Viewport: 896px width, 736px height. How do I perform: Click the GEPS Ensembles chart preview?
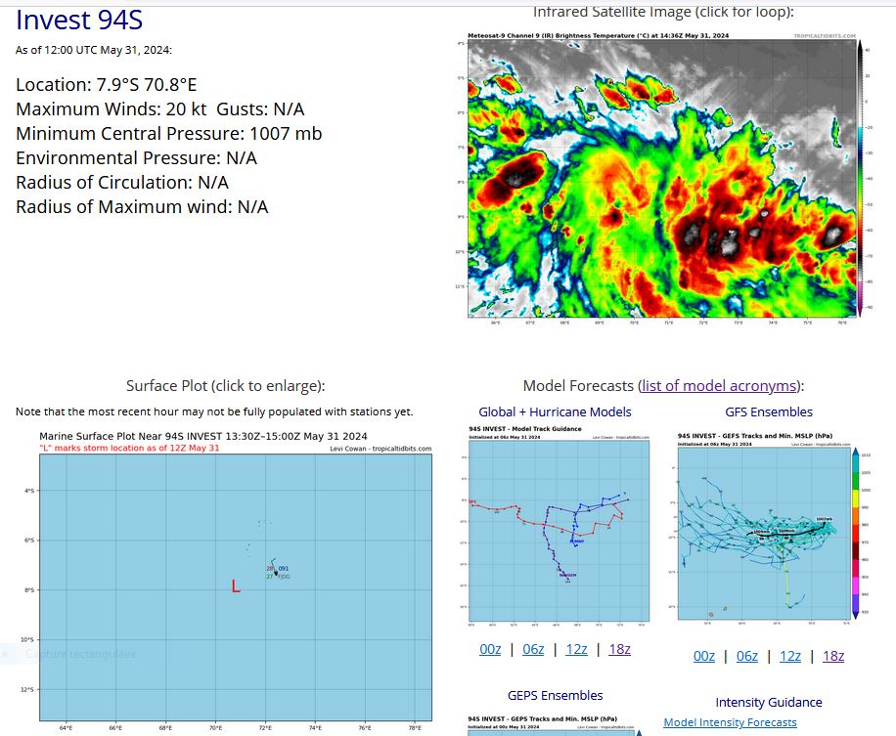(555, 726)
